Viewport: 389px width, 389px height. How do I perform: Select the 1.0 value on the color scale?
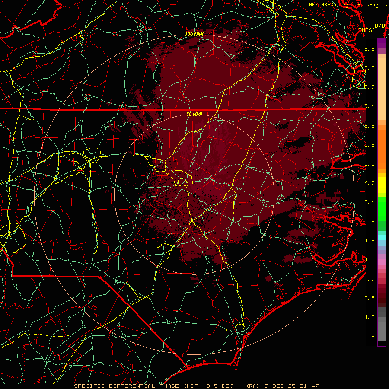[x=370, y=260]
